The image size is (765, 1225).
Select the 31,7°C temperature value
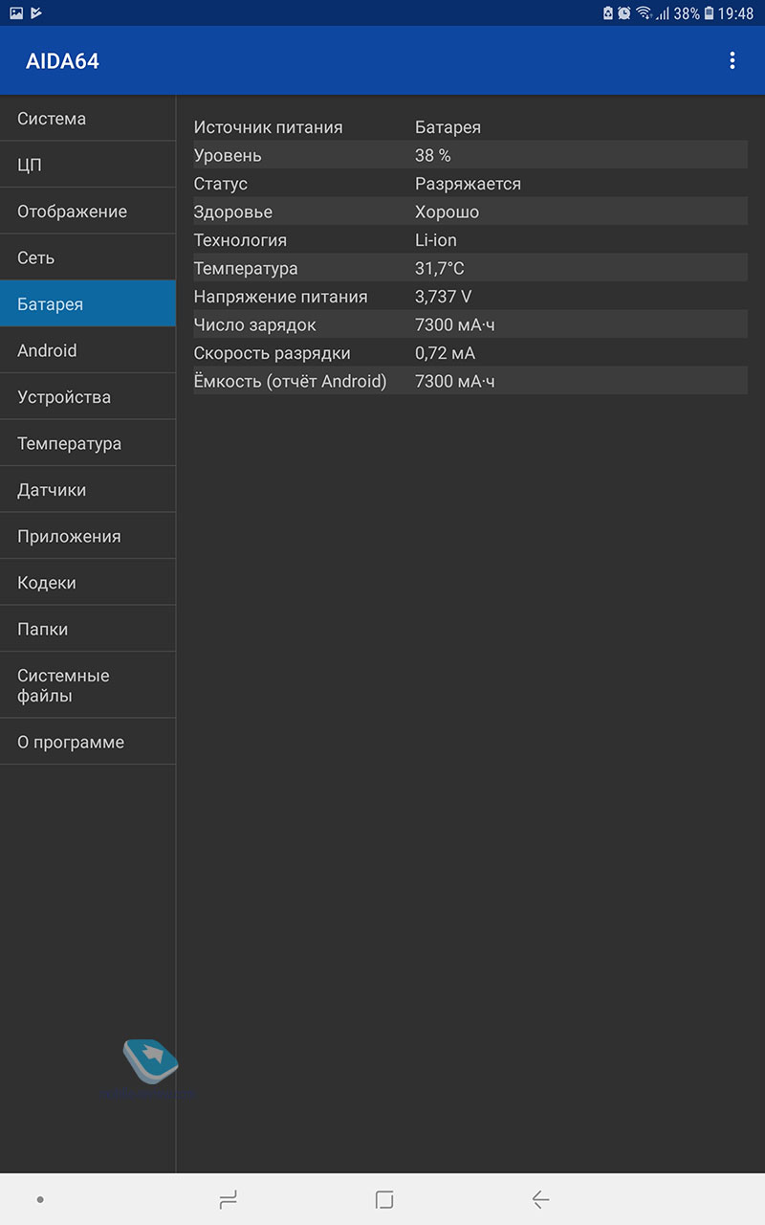pos(440,269)
